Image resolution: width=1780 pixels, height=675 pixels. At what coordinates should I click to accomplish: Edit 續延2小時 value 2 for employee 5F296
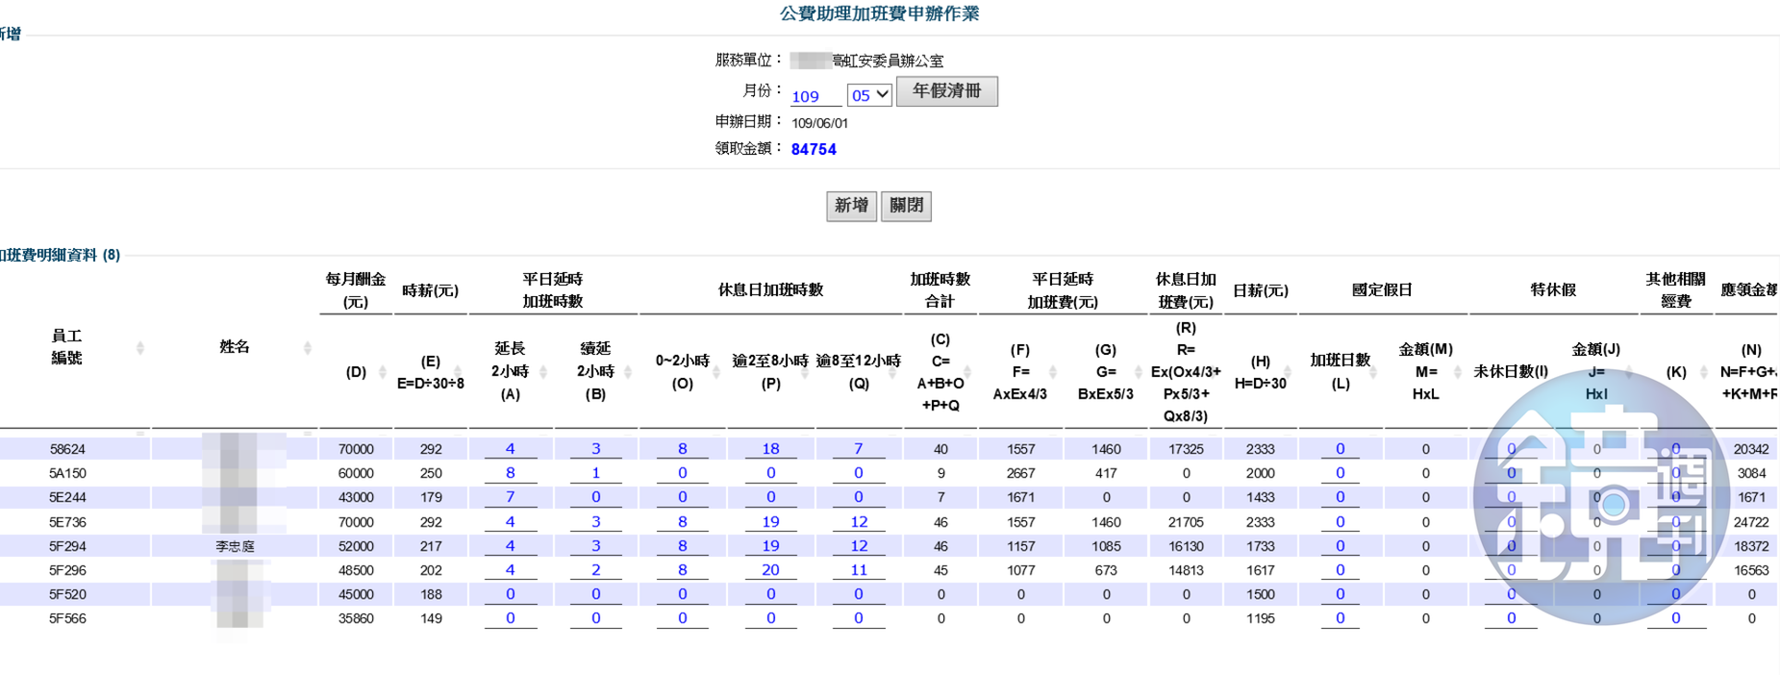(x=595, y=570)
